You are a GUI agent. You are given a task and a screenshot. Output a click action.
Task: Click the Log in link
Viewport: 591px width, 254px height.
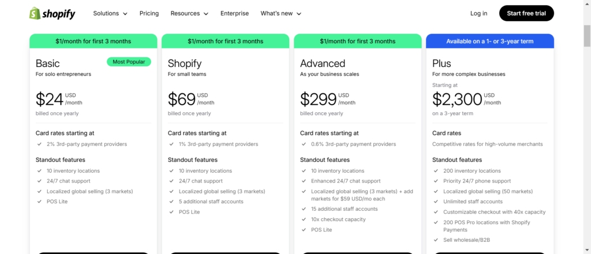(x=478, y=14)
